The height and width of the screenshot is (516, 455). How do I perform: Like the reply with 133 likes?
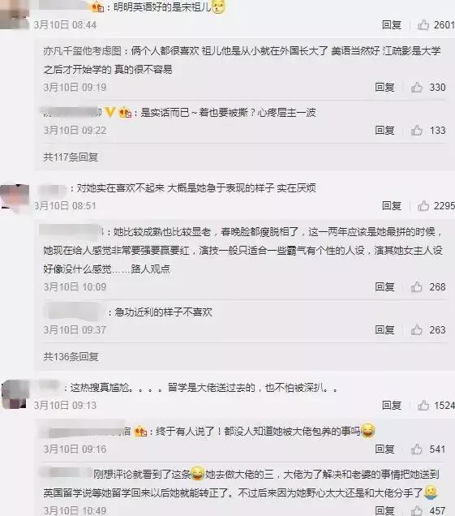pos(417,131)
